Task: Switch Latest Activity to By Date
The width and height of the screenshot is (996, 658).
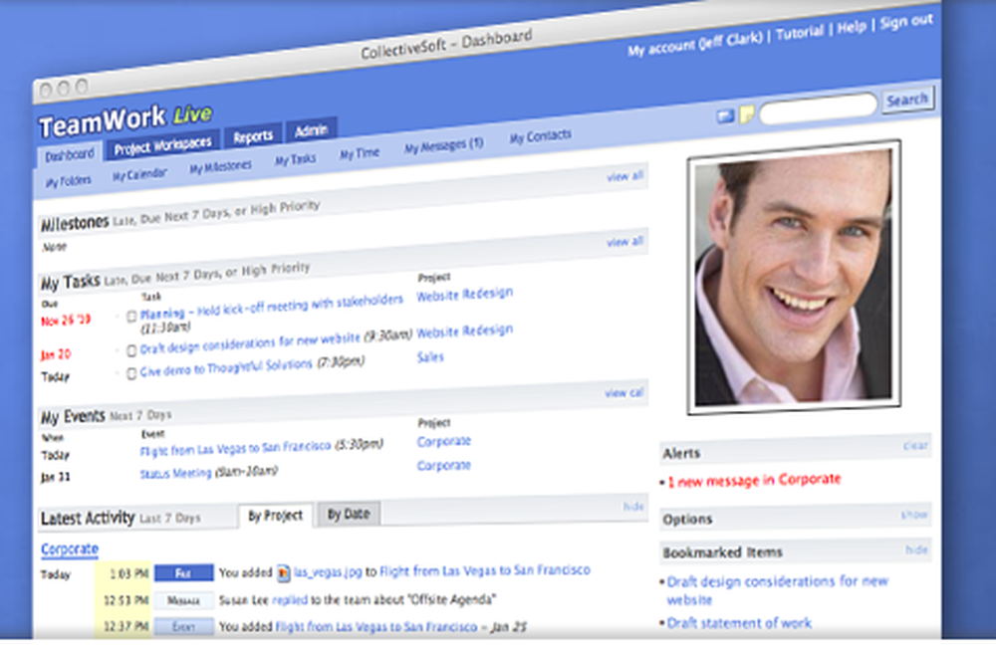Action: 349,514
